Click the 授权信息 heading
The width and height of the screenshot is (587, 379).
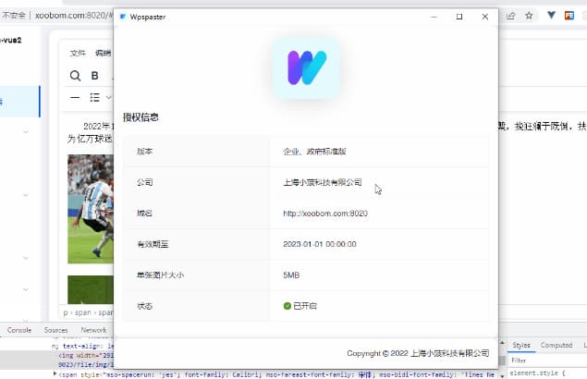point(141,117)
